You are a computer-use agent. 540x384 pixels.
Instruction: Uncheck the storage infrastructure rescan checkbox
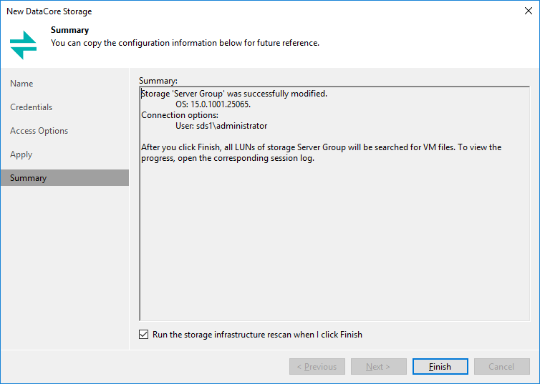[144, 335]
